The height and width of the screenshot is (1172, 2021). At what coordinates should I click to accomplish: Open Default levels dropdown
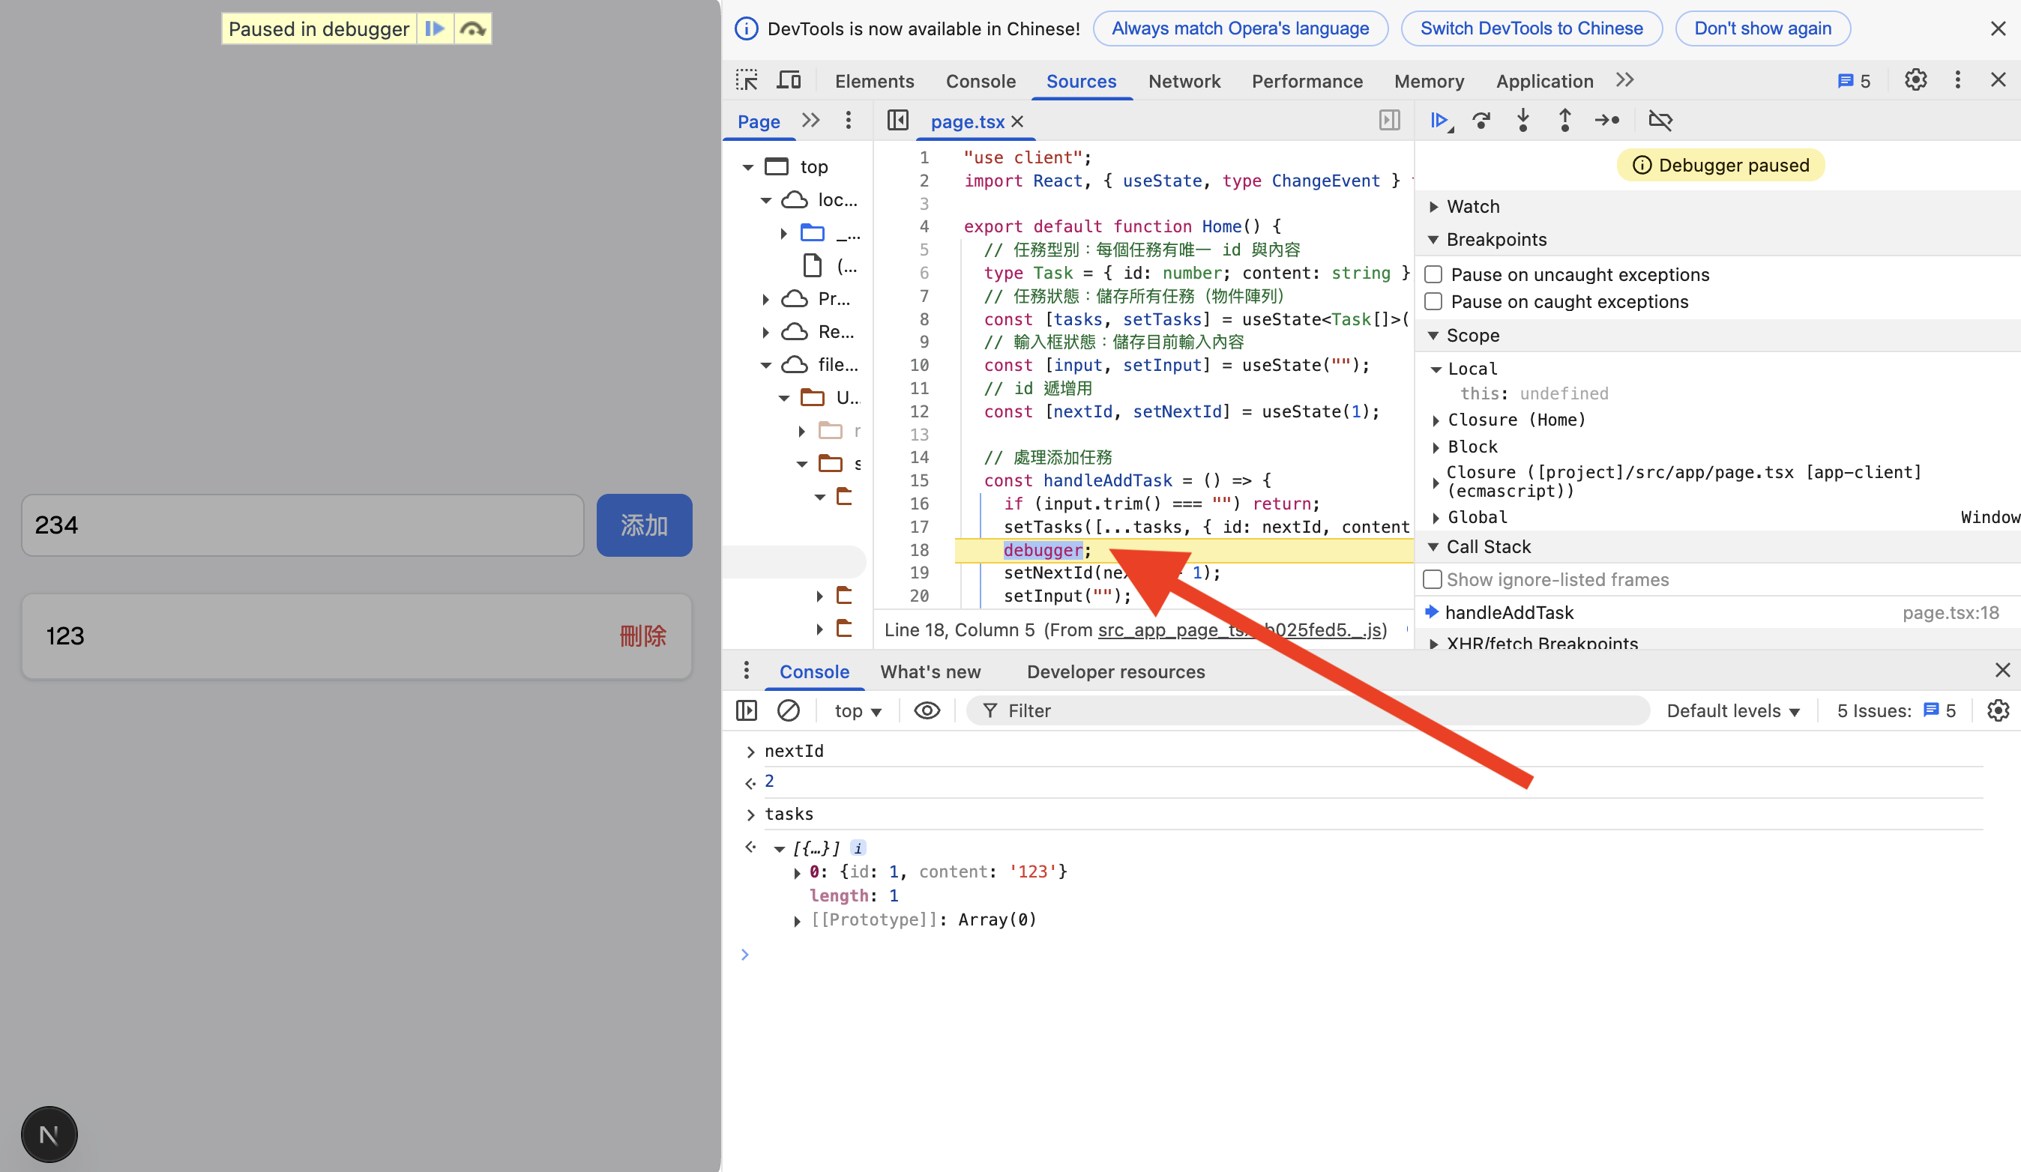click(x=1733, y=711)
